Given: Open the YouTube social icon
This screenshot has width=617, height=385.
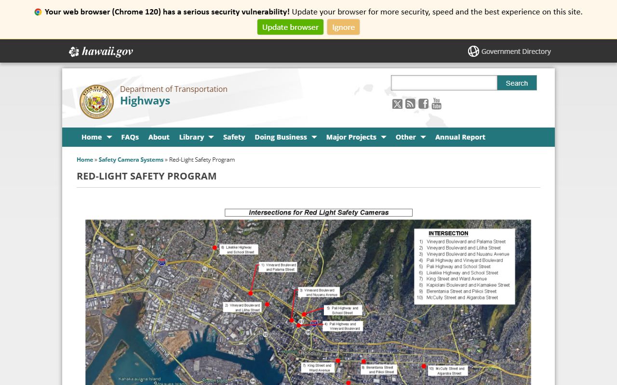Looking at the screenshot, I should 436,104.
